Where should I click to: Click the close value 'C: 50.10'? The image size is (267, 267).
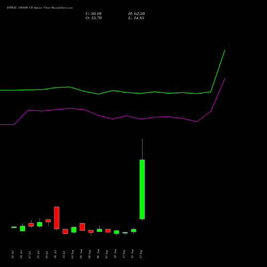[93, 14]
